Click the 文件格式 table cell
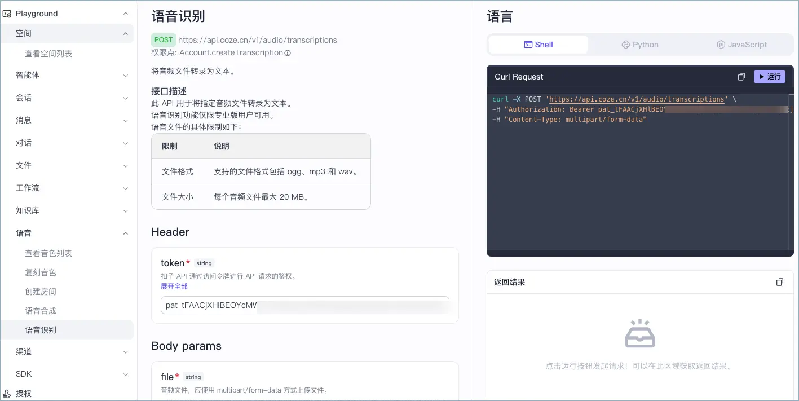This screenshot has width=799, height=401. tap(178, 171)
